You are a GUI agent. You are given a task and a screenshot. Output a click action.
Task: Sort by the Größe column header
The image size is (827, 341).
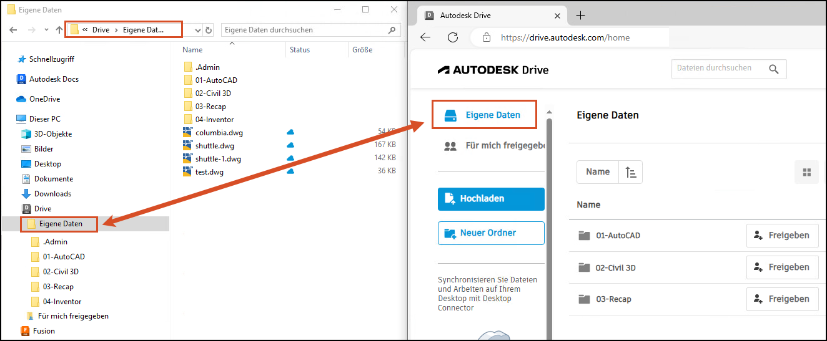(x=362, y=50)
